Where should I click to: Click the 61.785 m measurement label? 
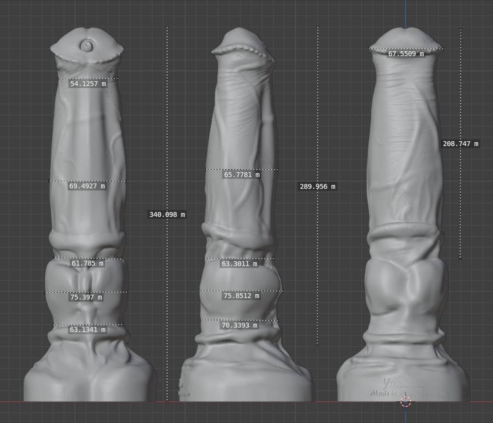pos(88,264)
